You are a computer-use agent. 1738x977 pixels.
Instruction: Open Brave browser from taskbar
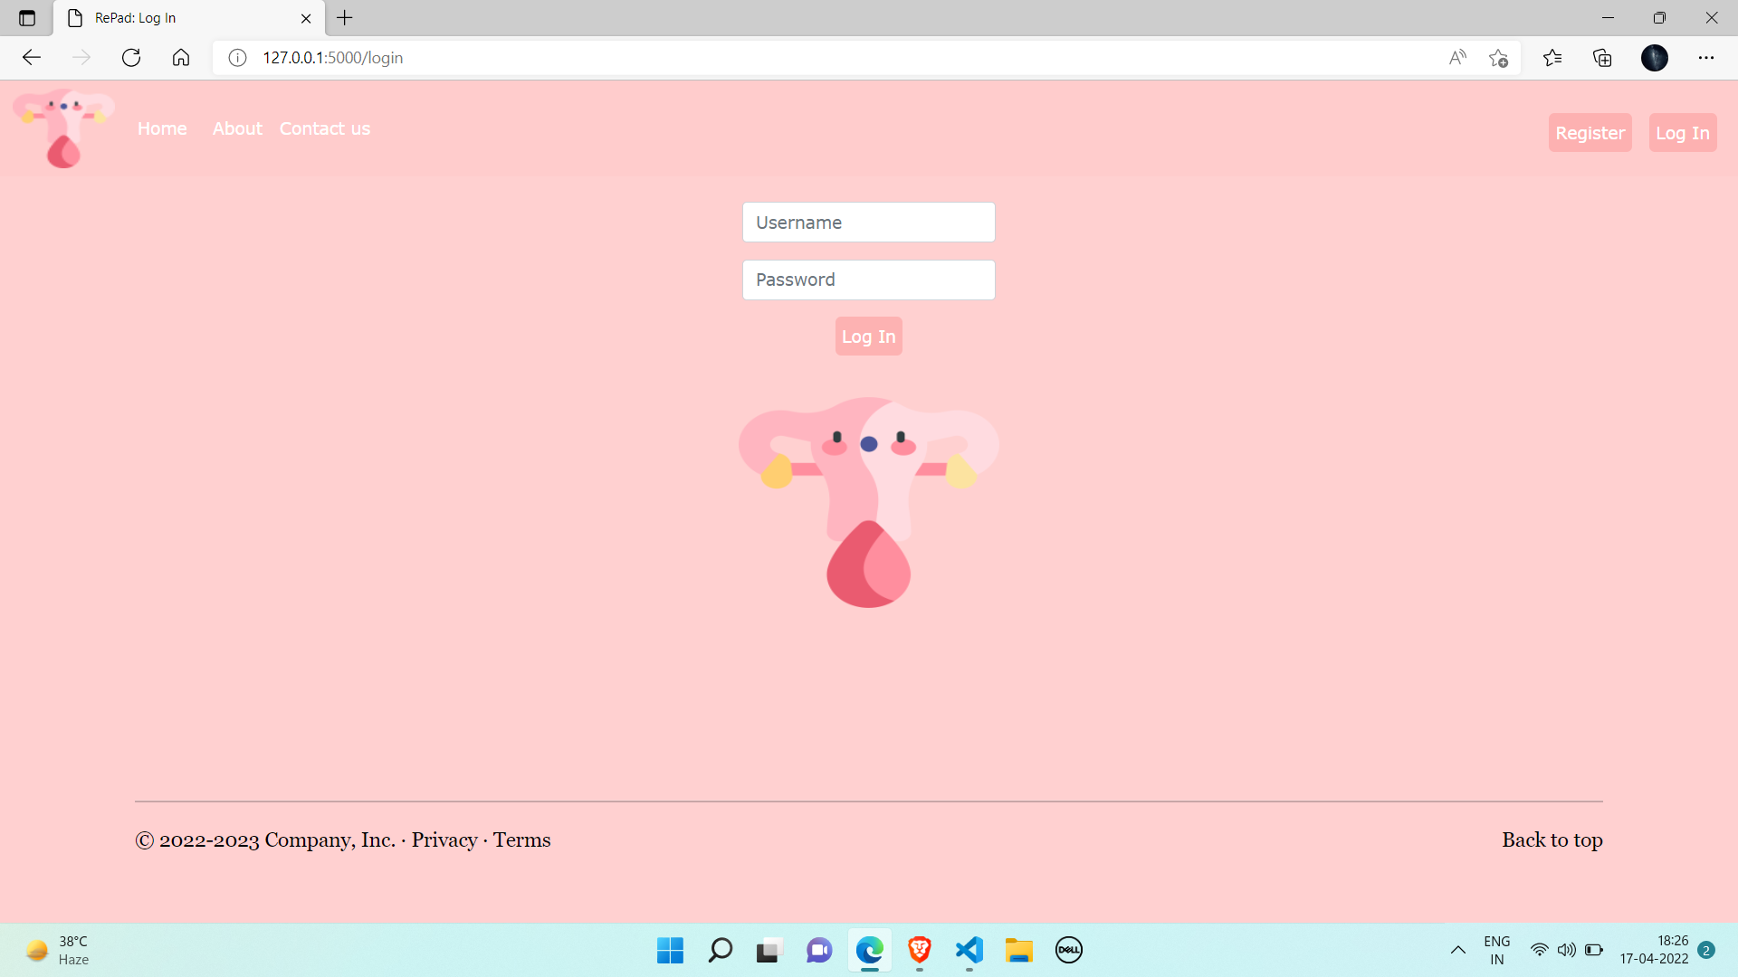pos(920,950)
